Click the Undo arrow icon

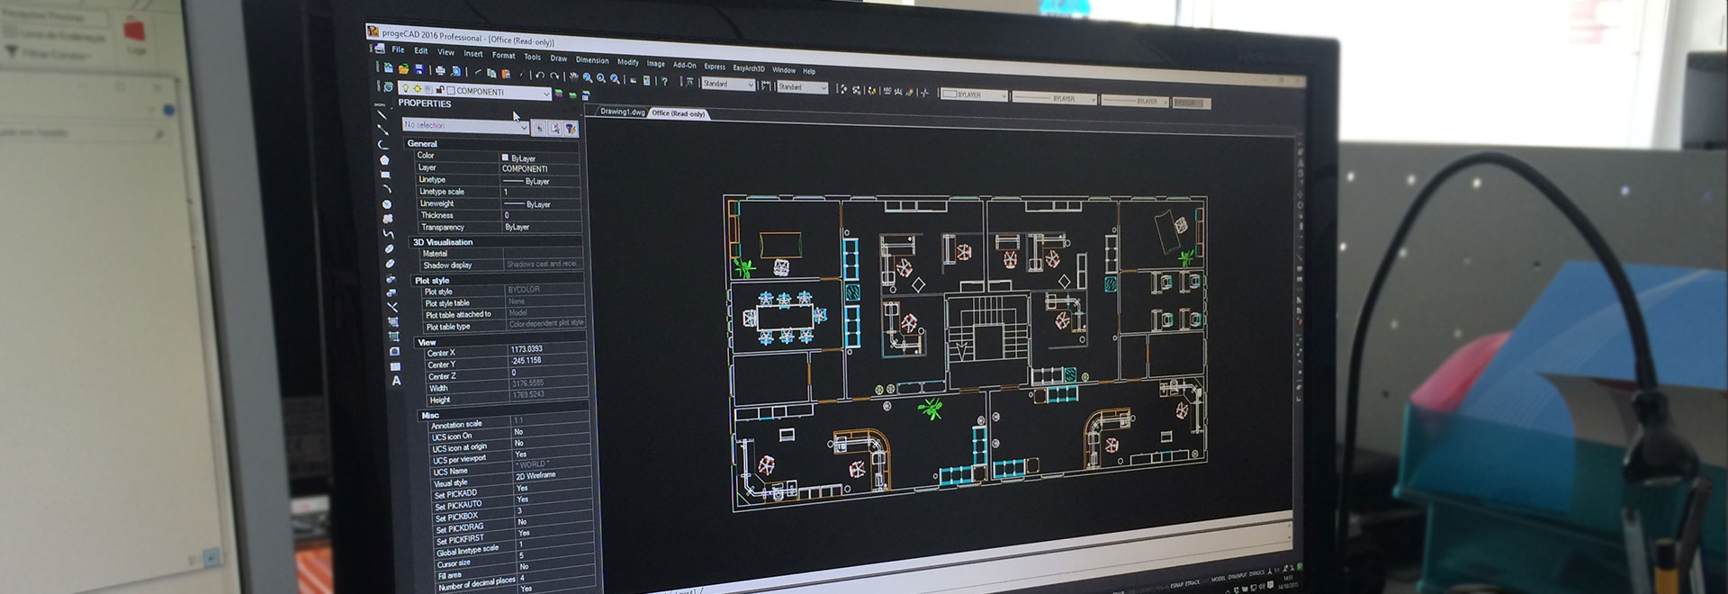539,76
